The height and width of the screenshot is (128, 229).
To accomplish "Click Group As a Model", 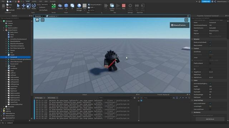I will pyautogui.click(x=94, y=5).
